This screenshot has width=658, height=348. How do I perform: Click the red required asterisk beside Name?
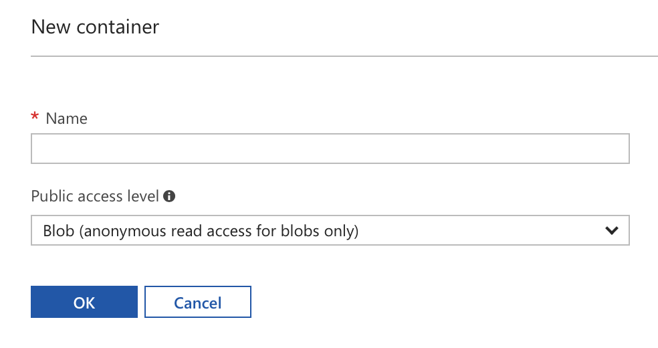[x=35, y=116]
